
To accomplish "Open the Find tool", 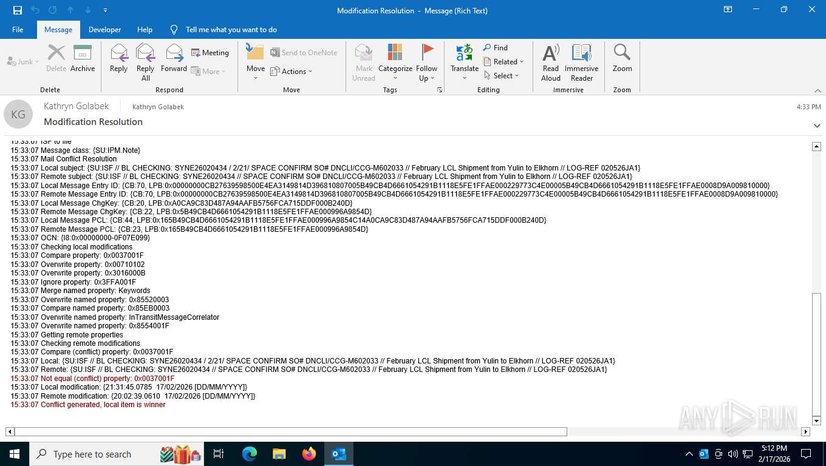I will pyautogui.click(x=496, y=47).
